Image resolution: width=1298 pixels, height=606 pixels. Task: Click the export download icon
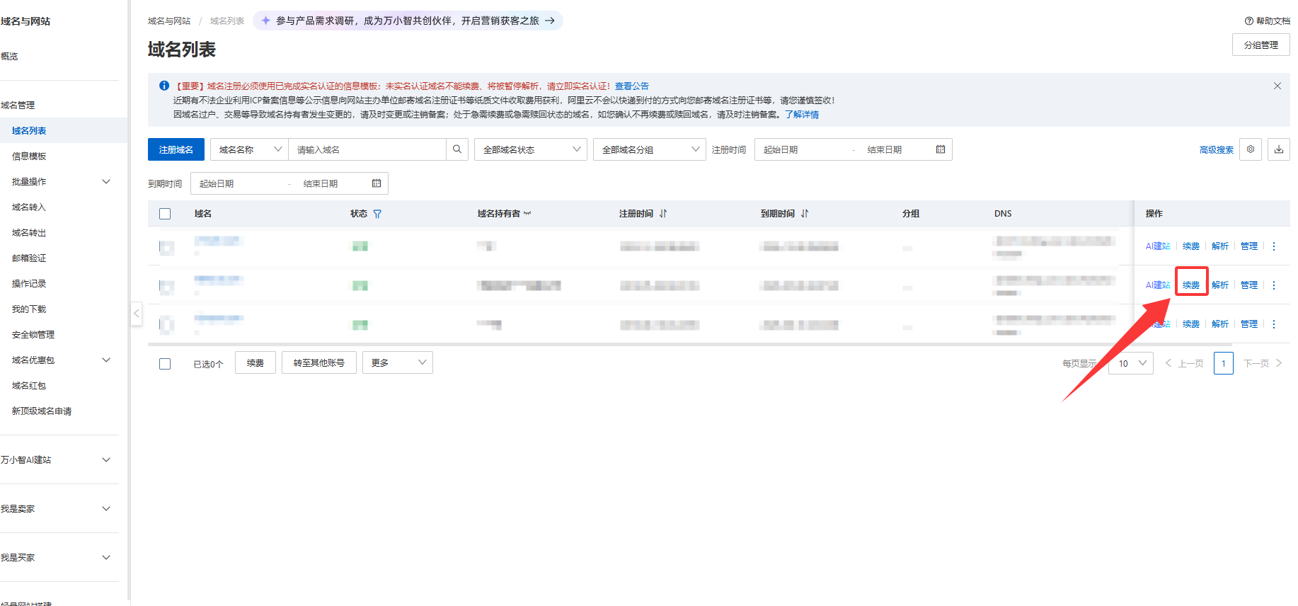coord(1279,149)
